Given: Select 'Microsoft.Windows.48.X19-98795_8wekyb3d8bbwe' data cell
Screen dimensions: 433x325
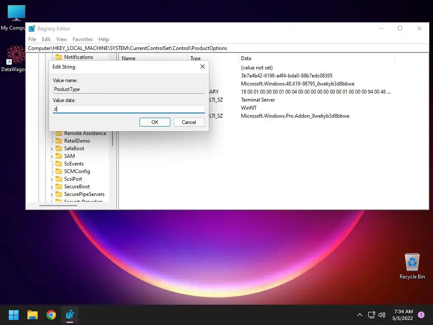Looking at the screenshot, I should pyautogui.click(x=297, y=84).
